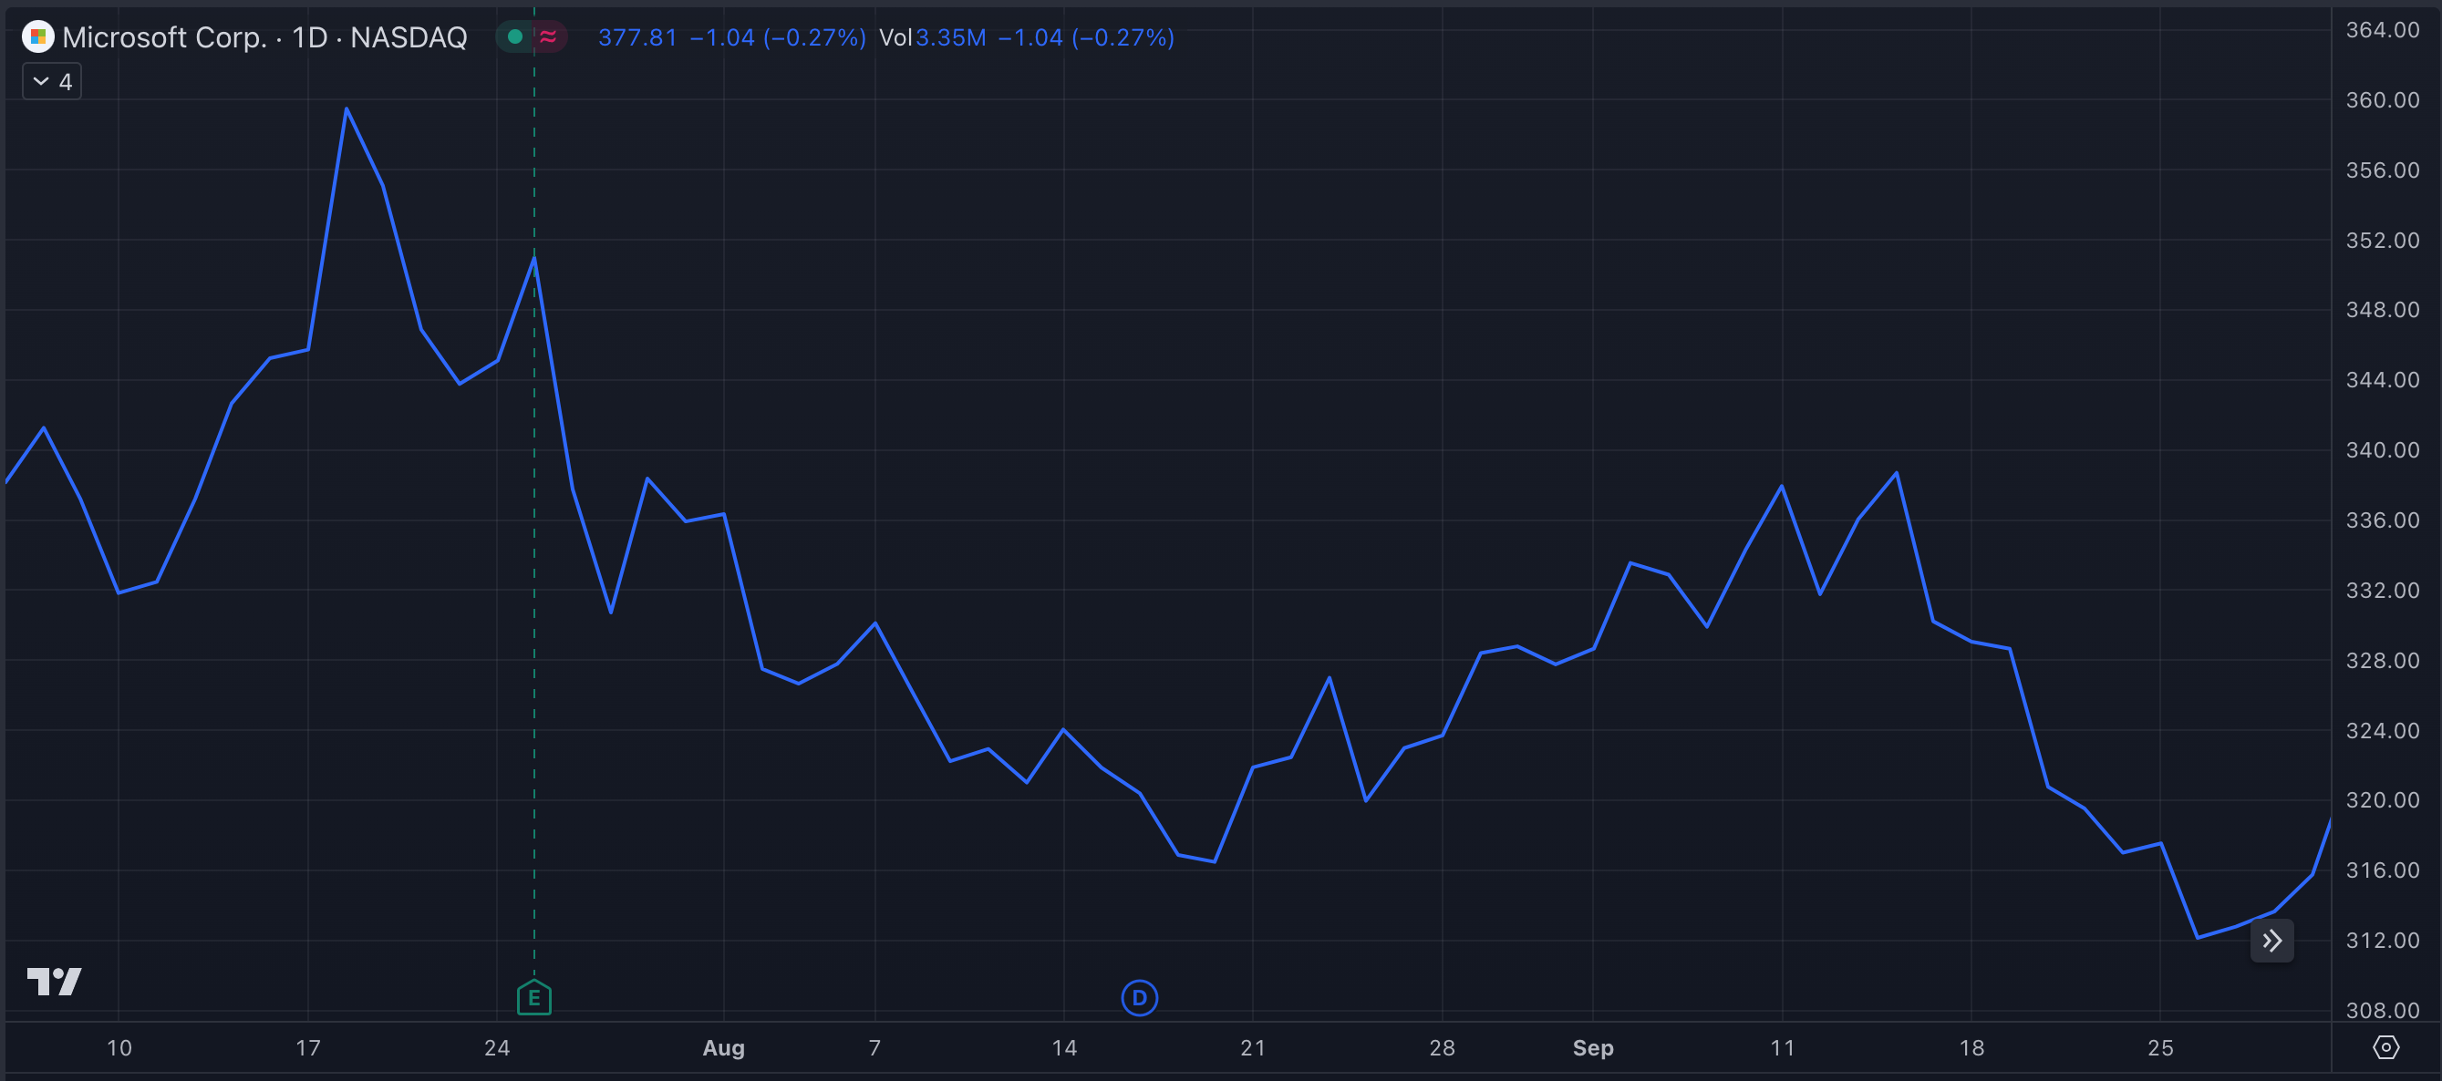Click the 'Sep' label on the time axis
This screenshot has height=1081, width=2442.
pos(1594,1048)
